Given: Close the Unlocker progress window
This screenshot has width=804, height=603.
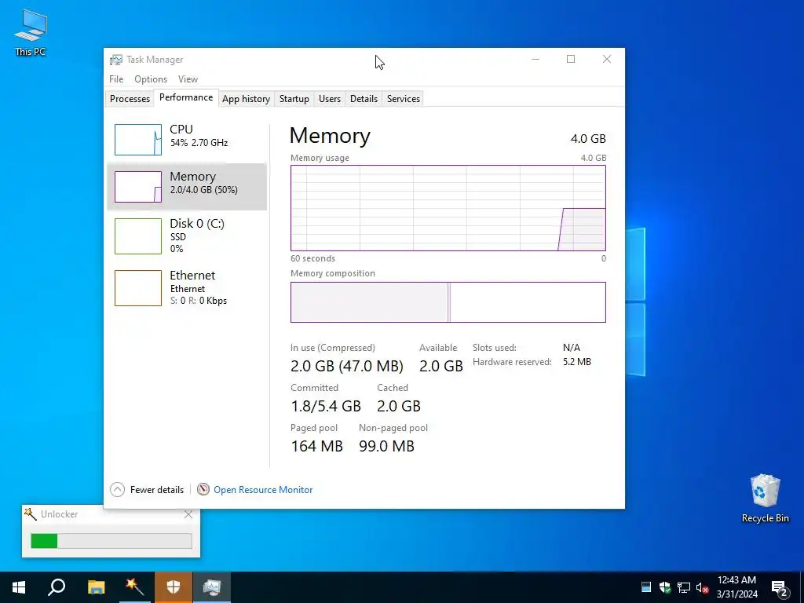Looking at the screenshot, I should [x=188, y=514].
